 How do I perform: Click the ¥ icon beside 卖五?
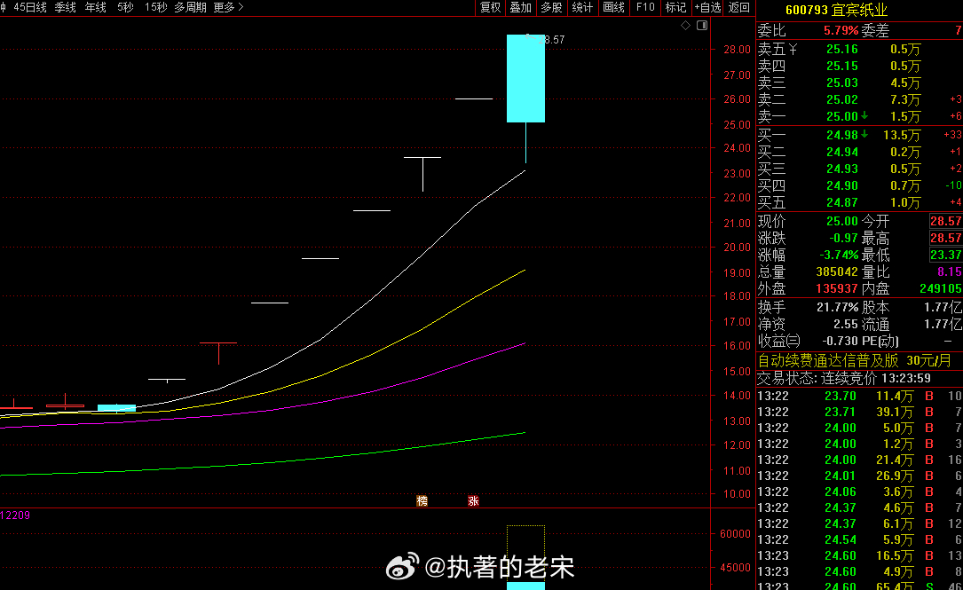tap(793, 49)
